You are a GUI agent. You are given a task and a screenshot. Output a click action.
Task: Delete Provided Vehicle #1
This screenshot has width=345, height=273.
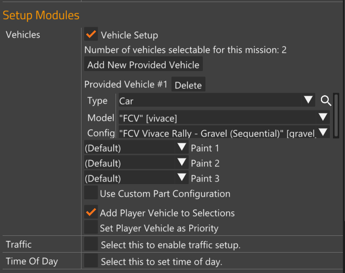pos(188,85)
